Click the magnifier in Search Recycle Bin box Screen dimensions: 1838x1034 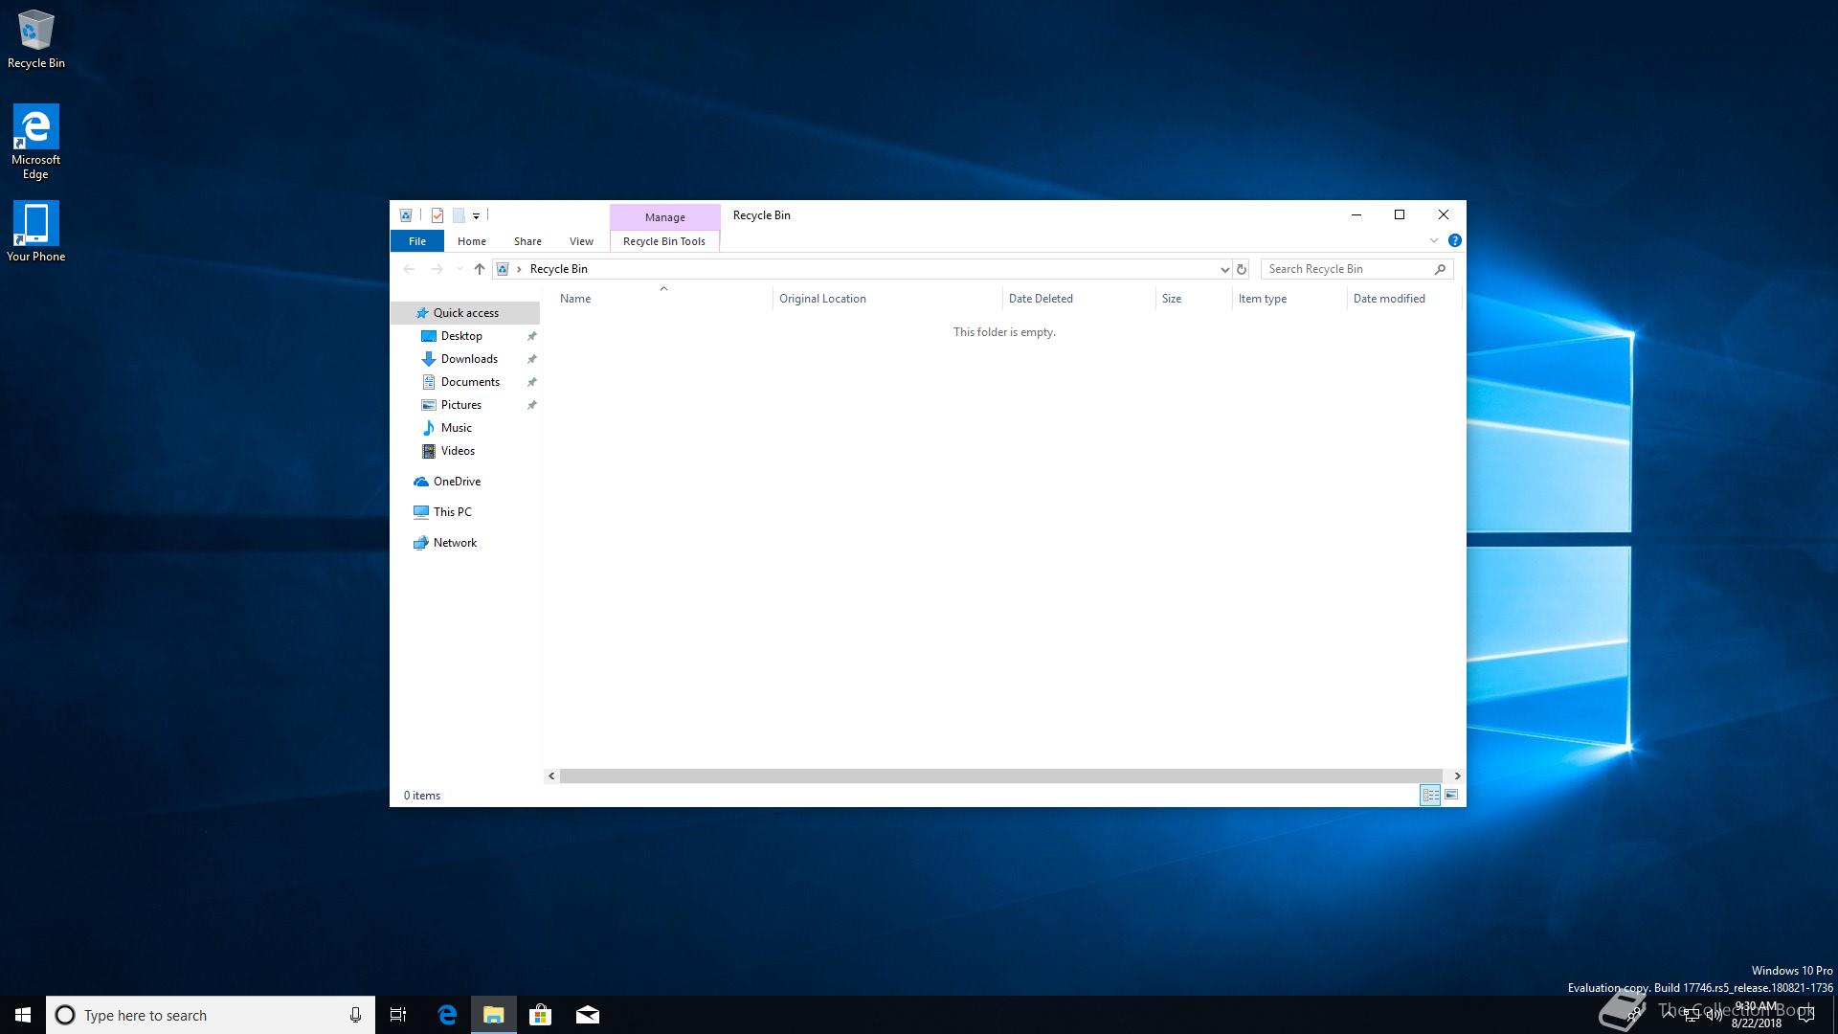coord(1440,269)
